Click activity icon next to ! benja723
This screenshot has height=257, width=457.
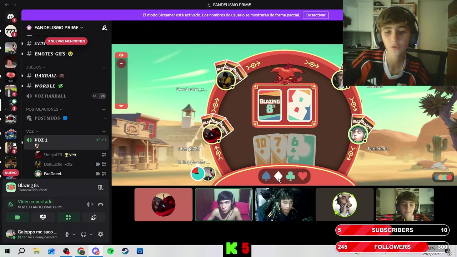[x=104, y=155]
